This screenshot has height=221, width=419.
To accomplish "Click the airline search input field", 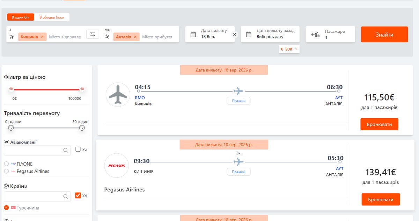I will coord(37,150).
